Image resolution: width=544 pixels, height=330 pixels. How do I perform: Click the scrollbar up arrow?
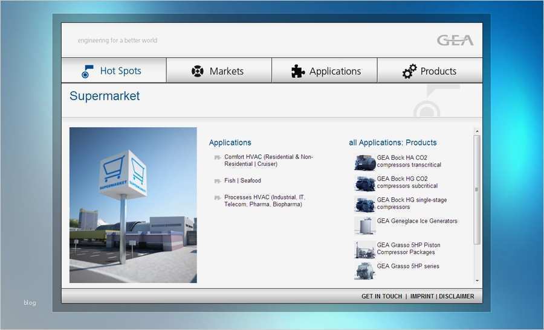[x=477, y=132]
